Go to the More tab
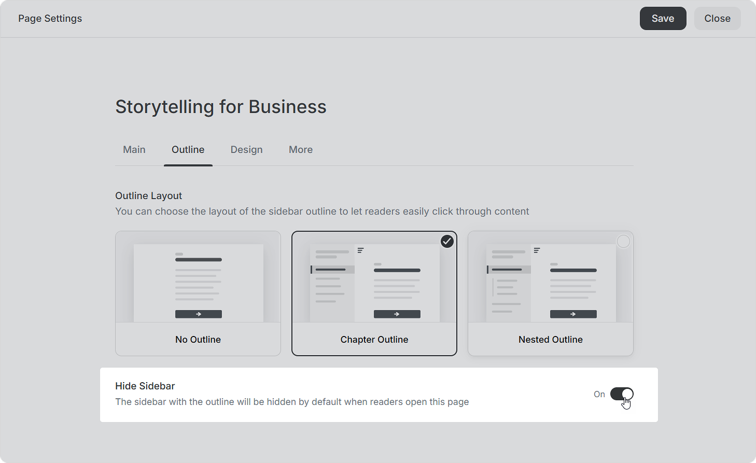 tap(301, 150)
